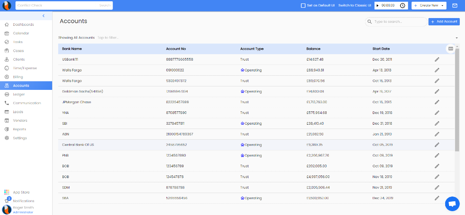The height and width of the screenshot is (215, 465).
Task: Click account number 21000154789367
Action: (179, 134)
